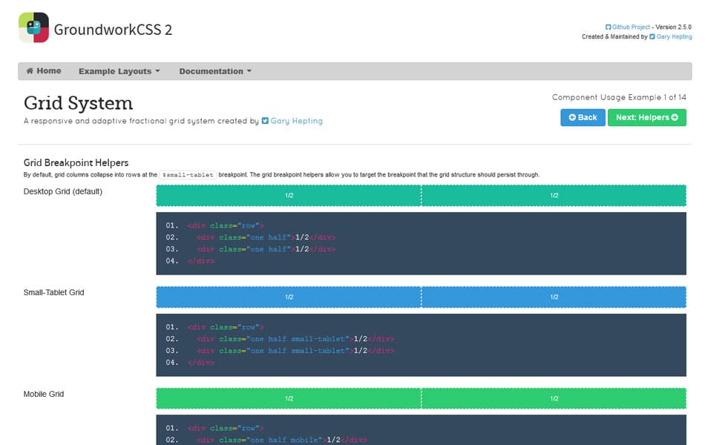Click the Twitter bird icon in the Grid System subtitle
This screenshot has height=445, width=708.
[265, 120]
